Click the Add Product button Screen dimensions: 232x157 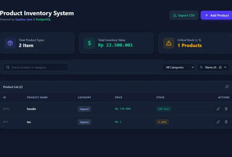point(217,15)
